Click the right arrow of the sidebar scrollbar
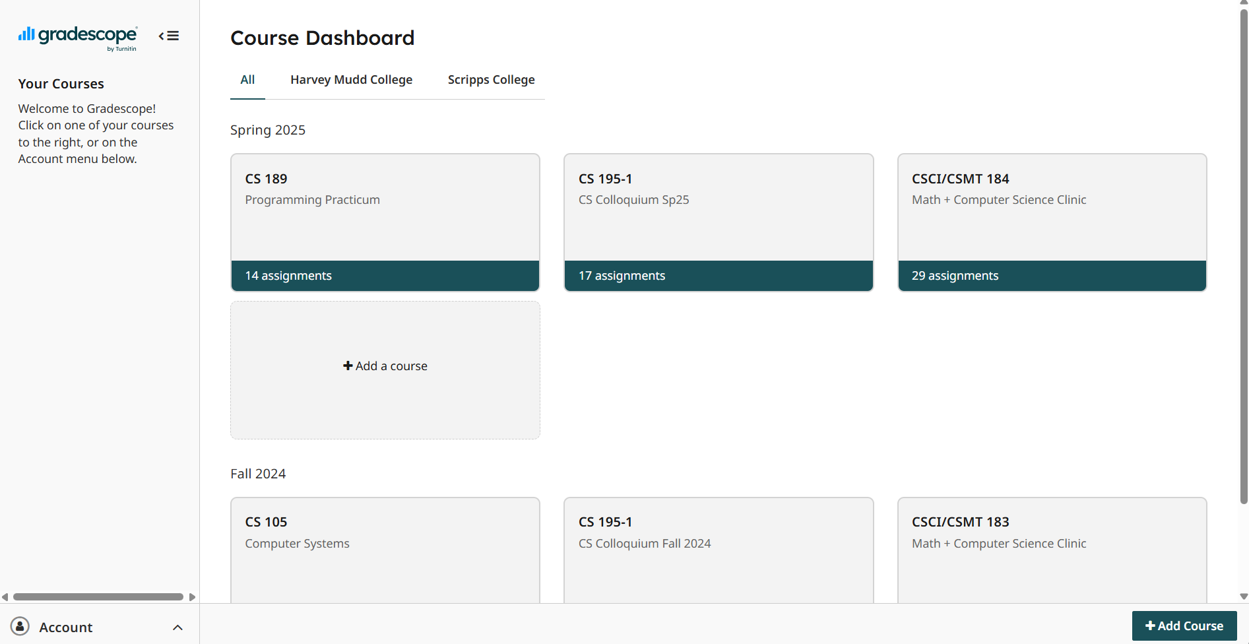This screenshot has height=644, width=1249. (193, 597)
